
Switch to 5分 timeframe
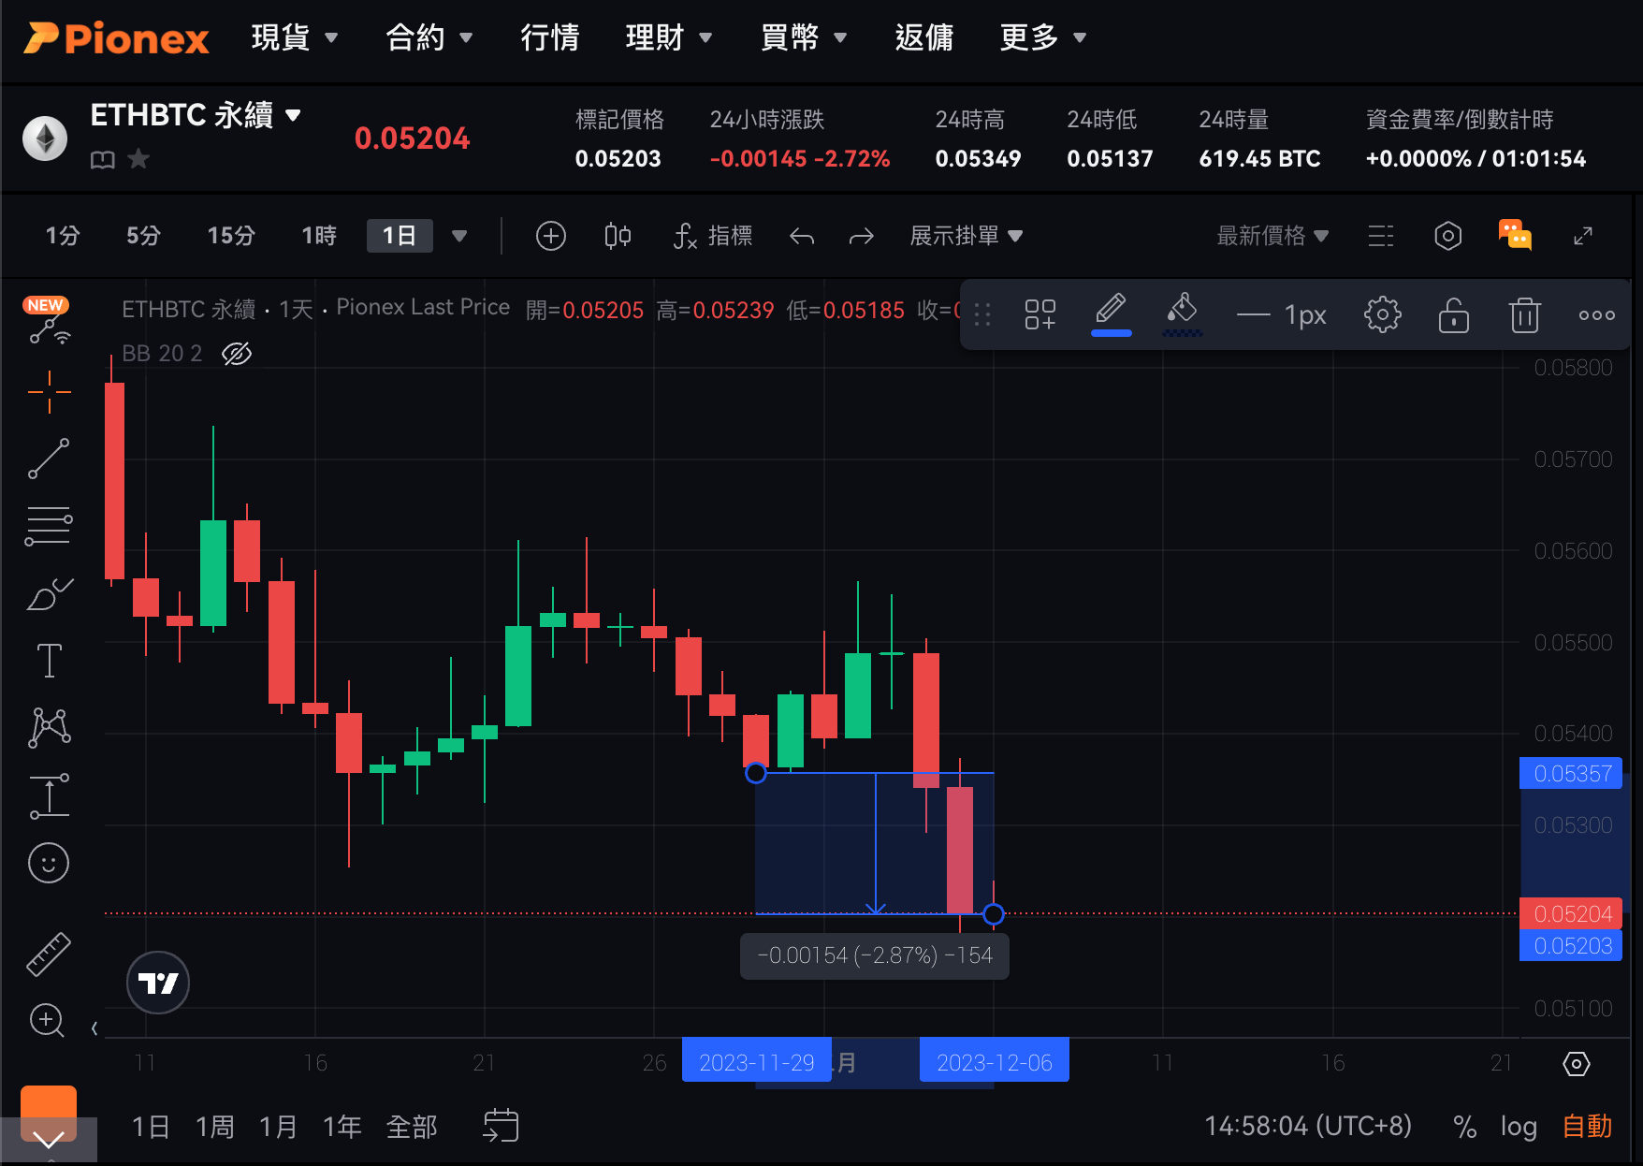tap(143, 236)
